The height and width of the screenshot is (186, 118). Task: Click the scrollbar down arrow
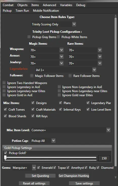[x=115, y=177]
